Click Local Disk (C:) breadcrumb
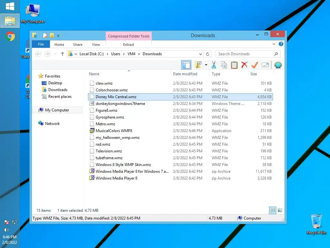This screenshot has height=248, width=330. point(92,54)
